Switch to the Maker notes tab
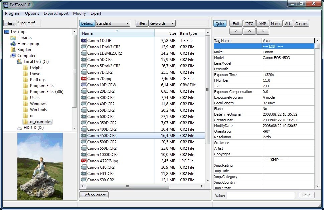 276,24
